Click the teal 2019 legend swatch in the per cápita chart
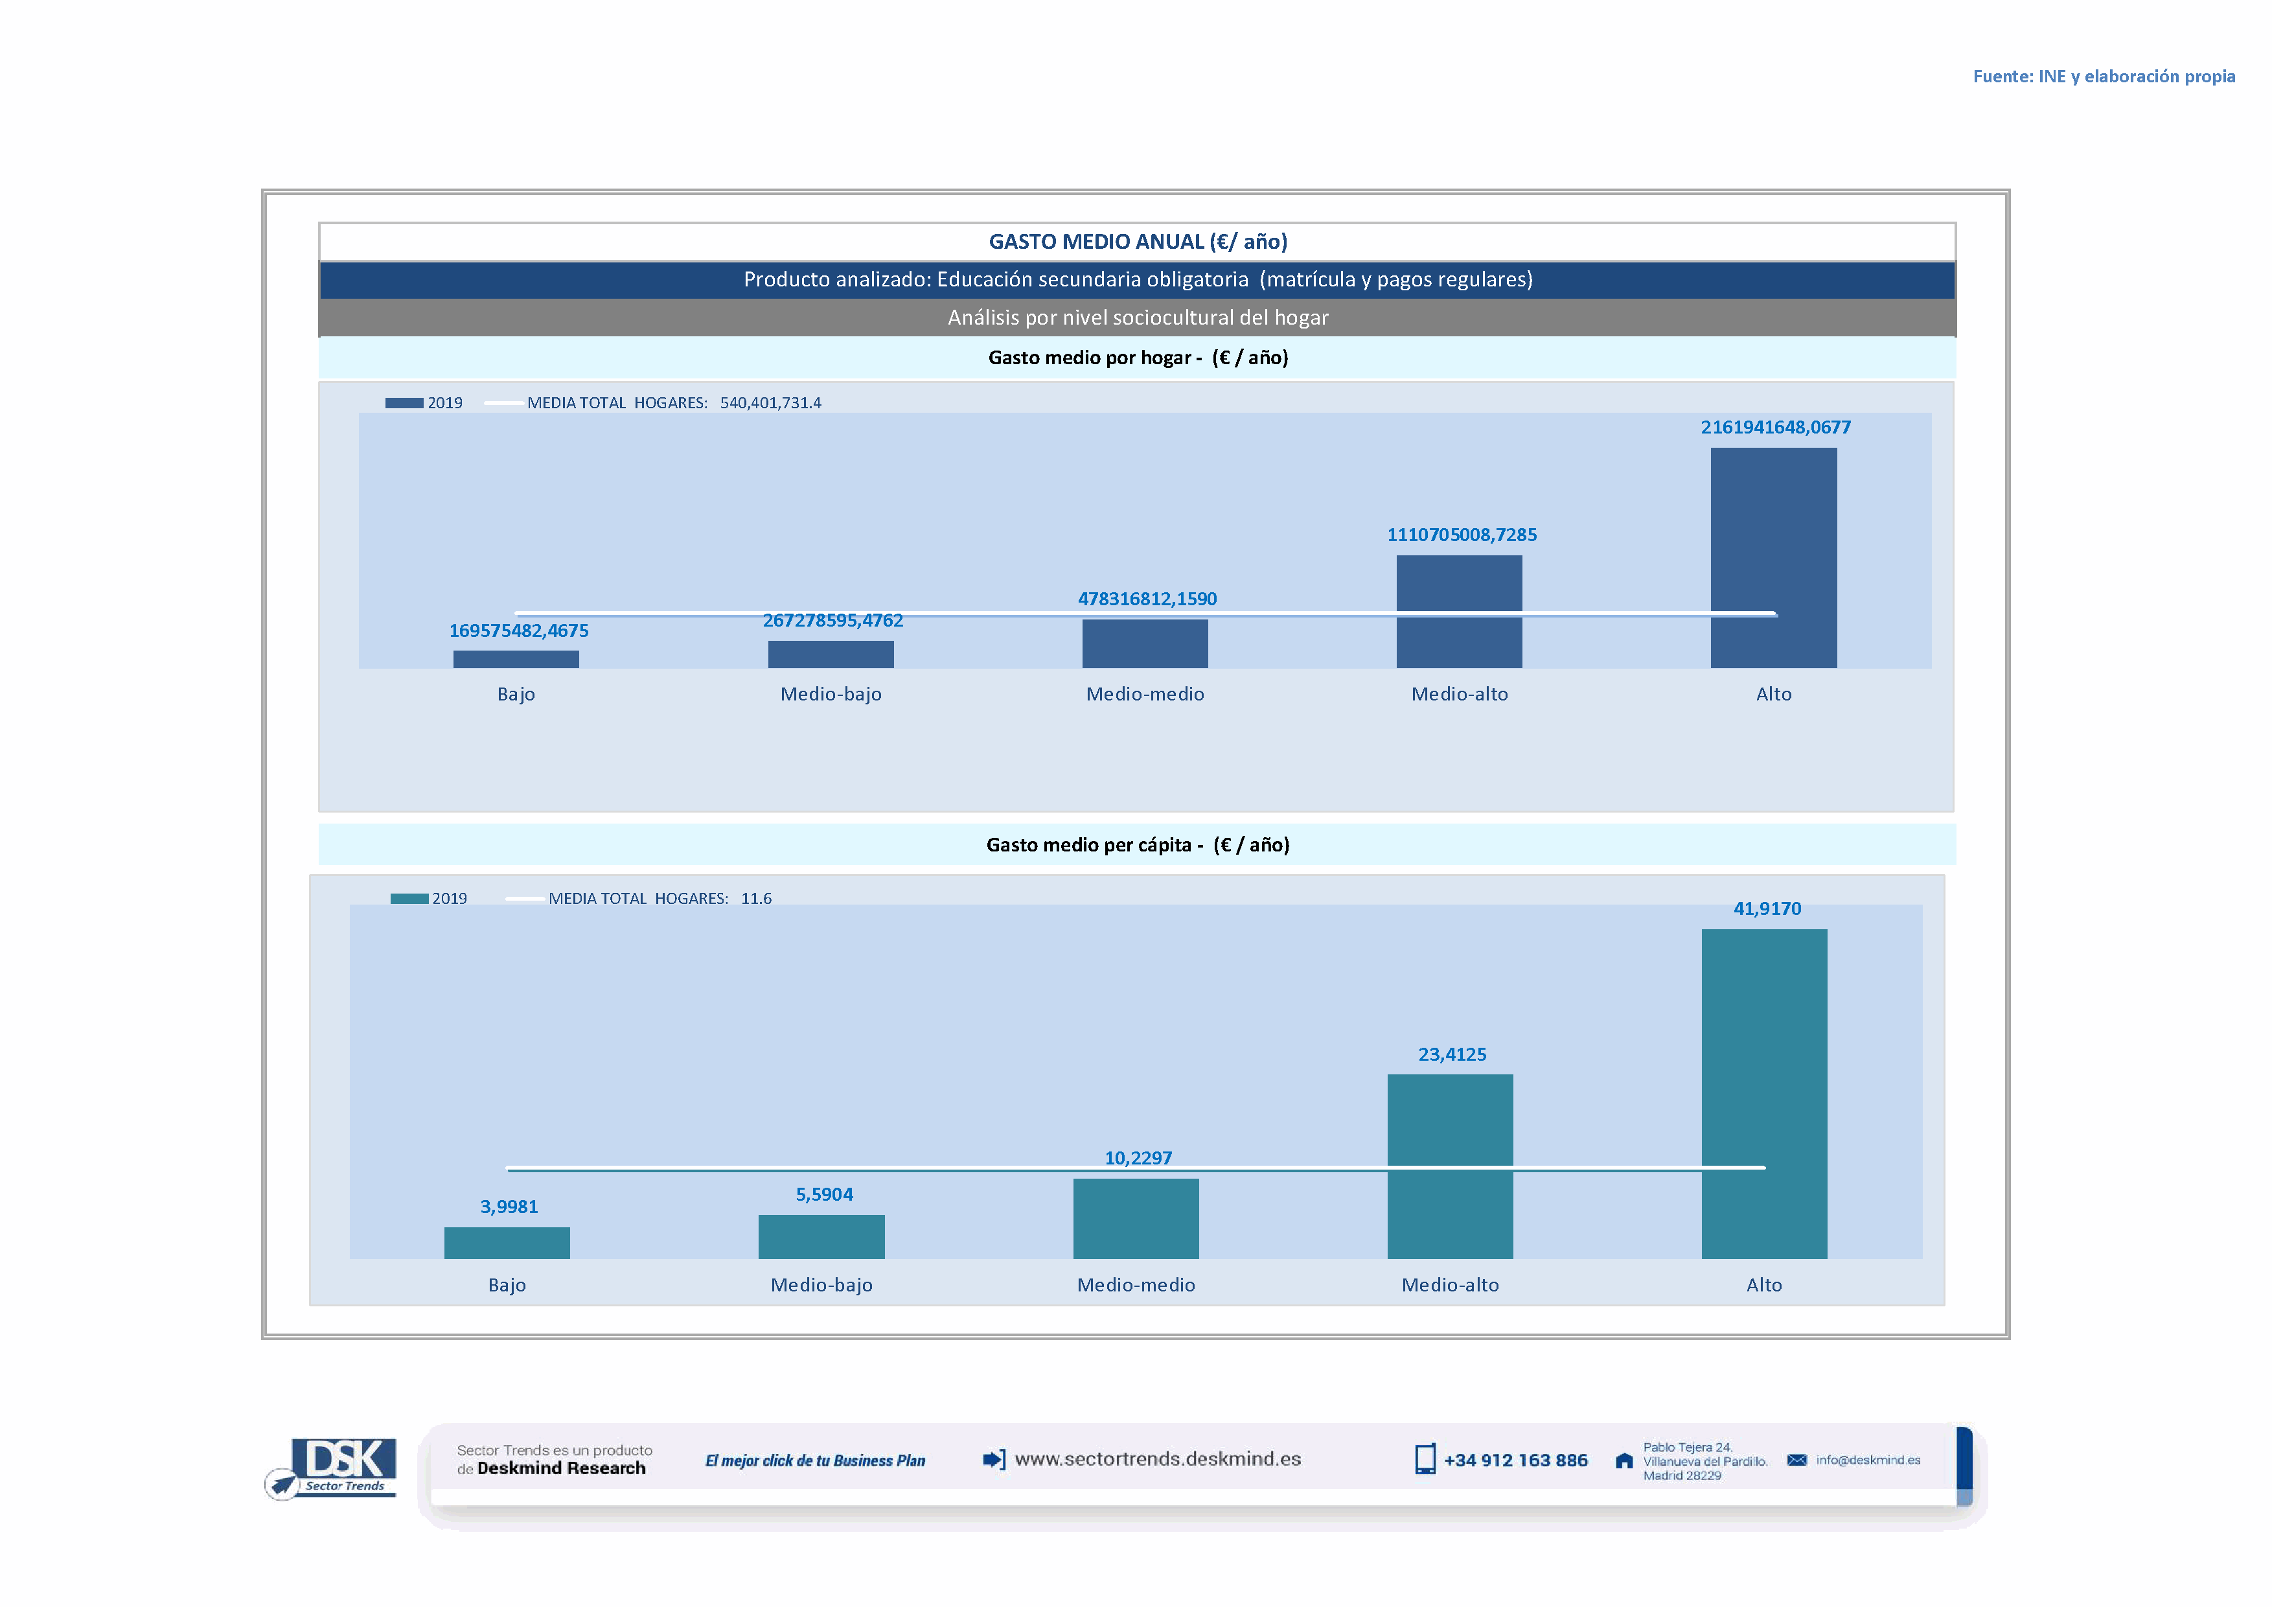Image resolution: width=2272 pixels, height=1607 pixels. [x=409, y=899]
